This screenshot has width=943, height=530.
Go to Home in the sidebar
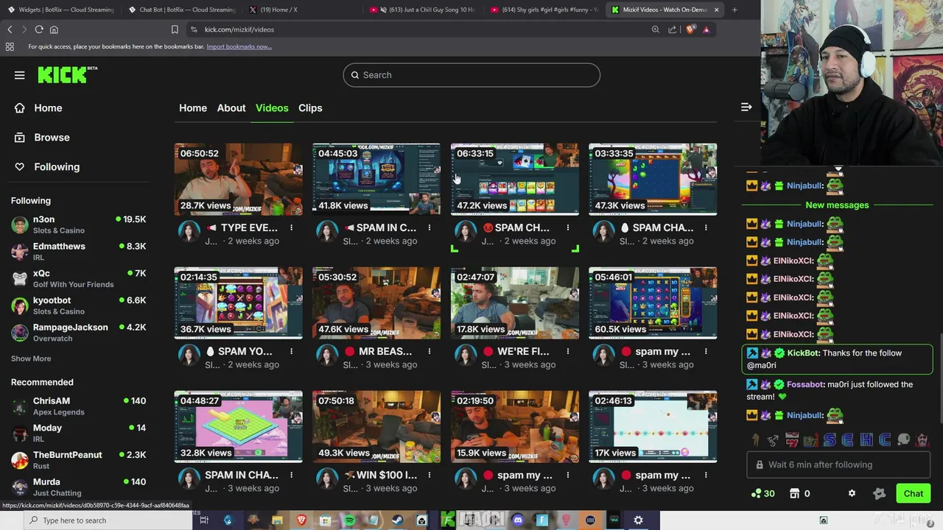pos(48,108)
